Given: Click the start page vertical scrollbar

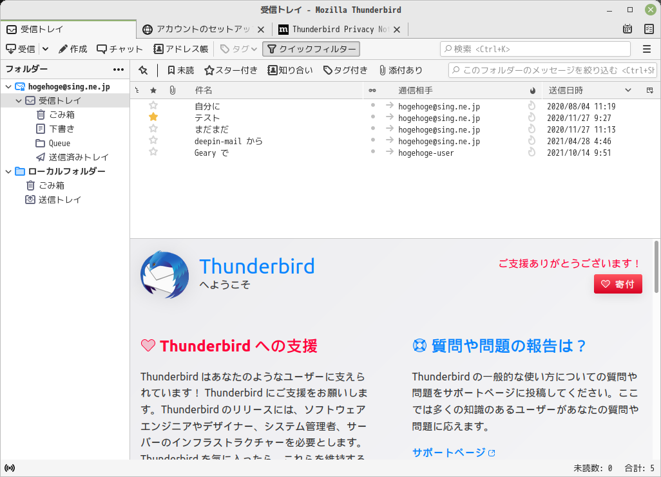Looking at the screenshot, I should coord(656,267).
